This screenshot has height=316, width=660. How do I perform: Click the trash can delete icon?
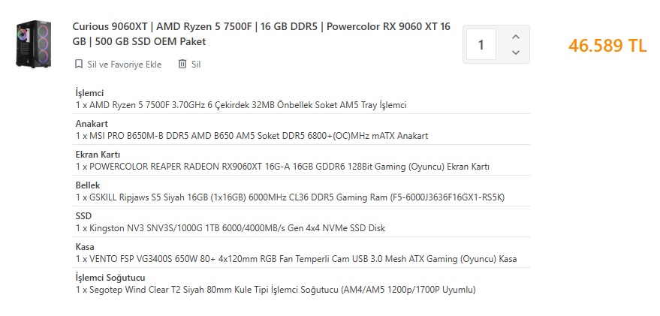(182, 64)
